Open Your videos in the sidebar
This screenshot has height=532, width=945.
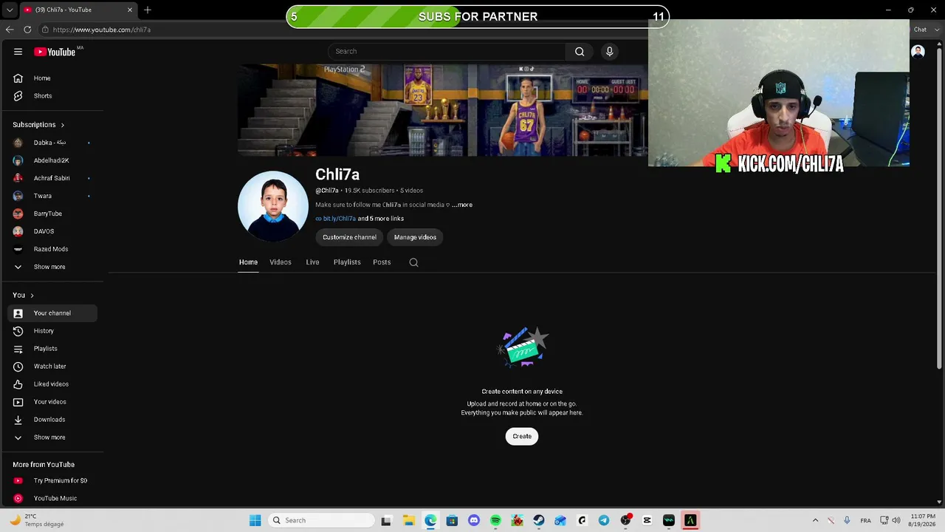click(52, 402)
